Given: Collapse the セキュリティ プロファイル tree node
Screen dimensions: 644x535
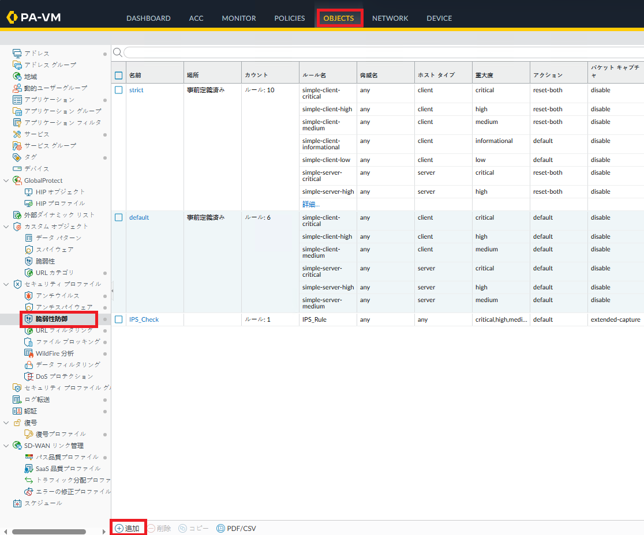Looking at the screenshot, I should pyautogui.click(x=6, y=284).
